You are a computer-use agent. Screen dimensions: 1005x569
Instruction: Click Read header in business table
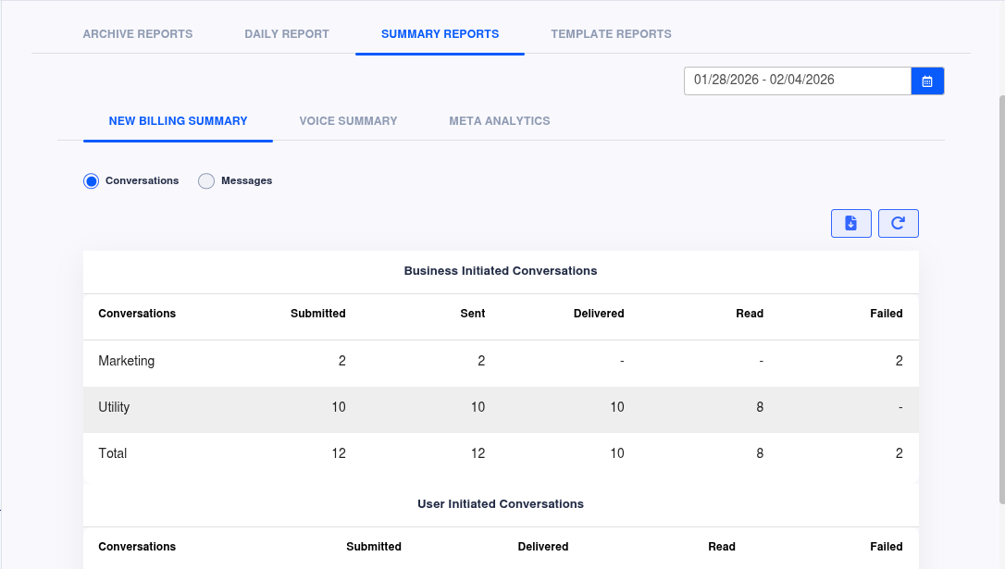point(750,314)
